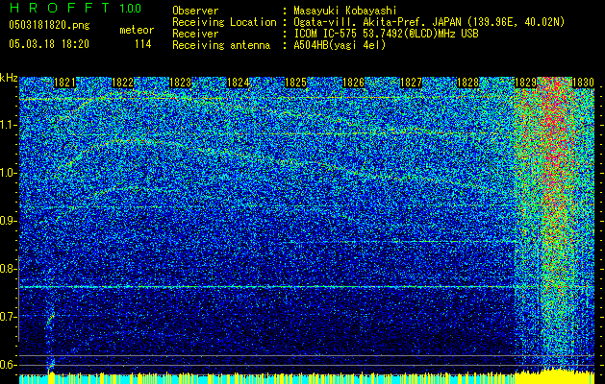Click the 0.9 frequency axis label
The height and width of the screenshot is (384, 605).
pyautogui.click(x=9, y=221)
